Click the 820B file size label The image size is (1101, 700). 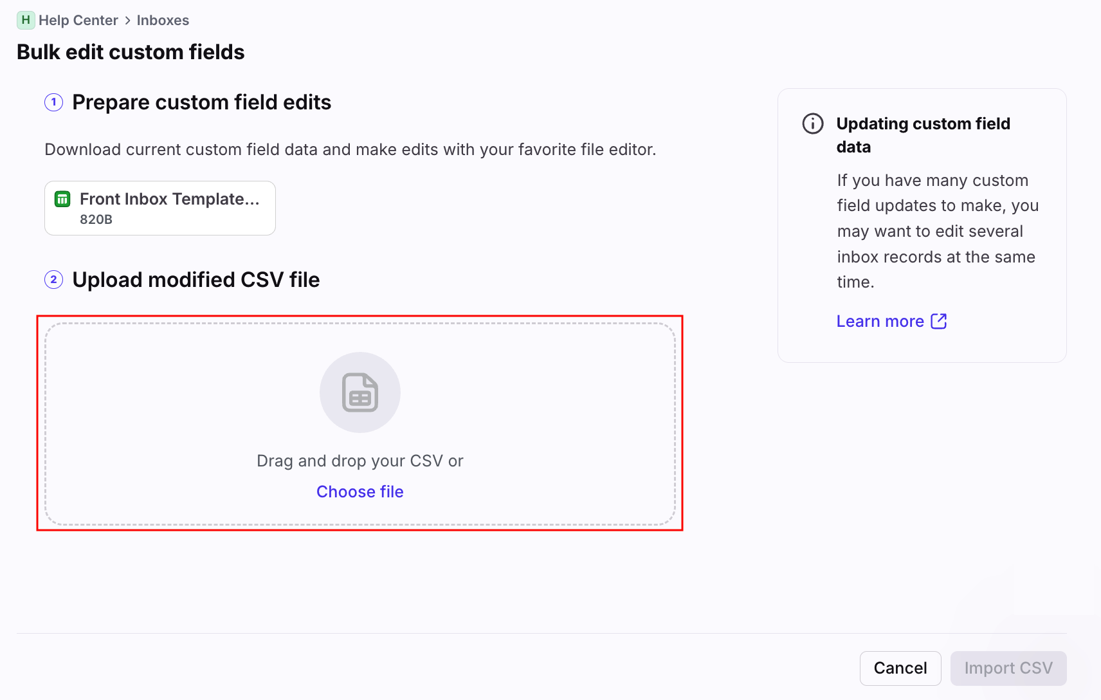point(96,219)
